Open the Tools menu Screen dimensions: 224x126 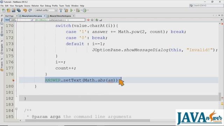tap(68, 6)
